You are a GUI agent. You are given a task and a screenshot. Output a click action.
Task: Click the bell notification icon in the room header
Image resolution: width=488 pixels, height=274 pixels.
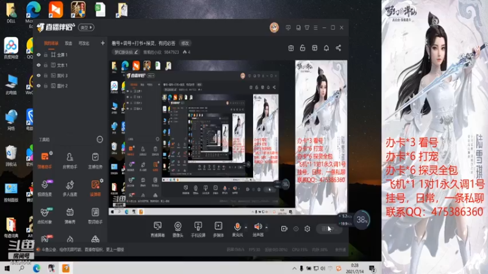pyautogui.click(x=326, y=48)
